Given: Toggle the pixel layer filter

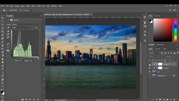Looking at the screenshot, I should coord(162,53).
